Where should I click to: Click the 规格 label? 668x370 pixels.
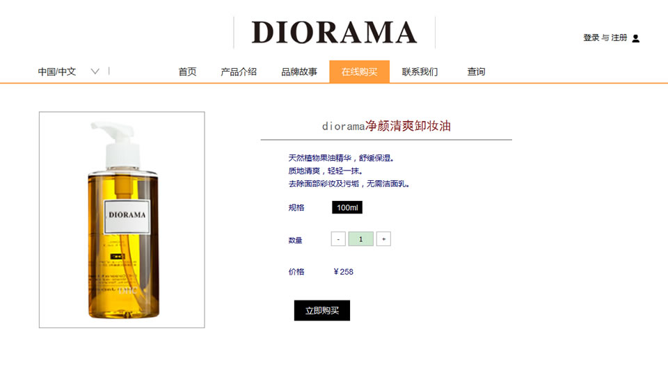(x=296, y=207)
